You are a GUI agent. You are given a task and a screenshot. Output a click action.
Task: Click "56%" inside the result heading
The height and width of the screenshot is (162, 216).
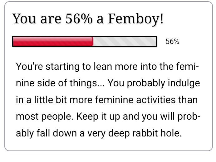pyautogui.click(x=79, y=19)
